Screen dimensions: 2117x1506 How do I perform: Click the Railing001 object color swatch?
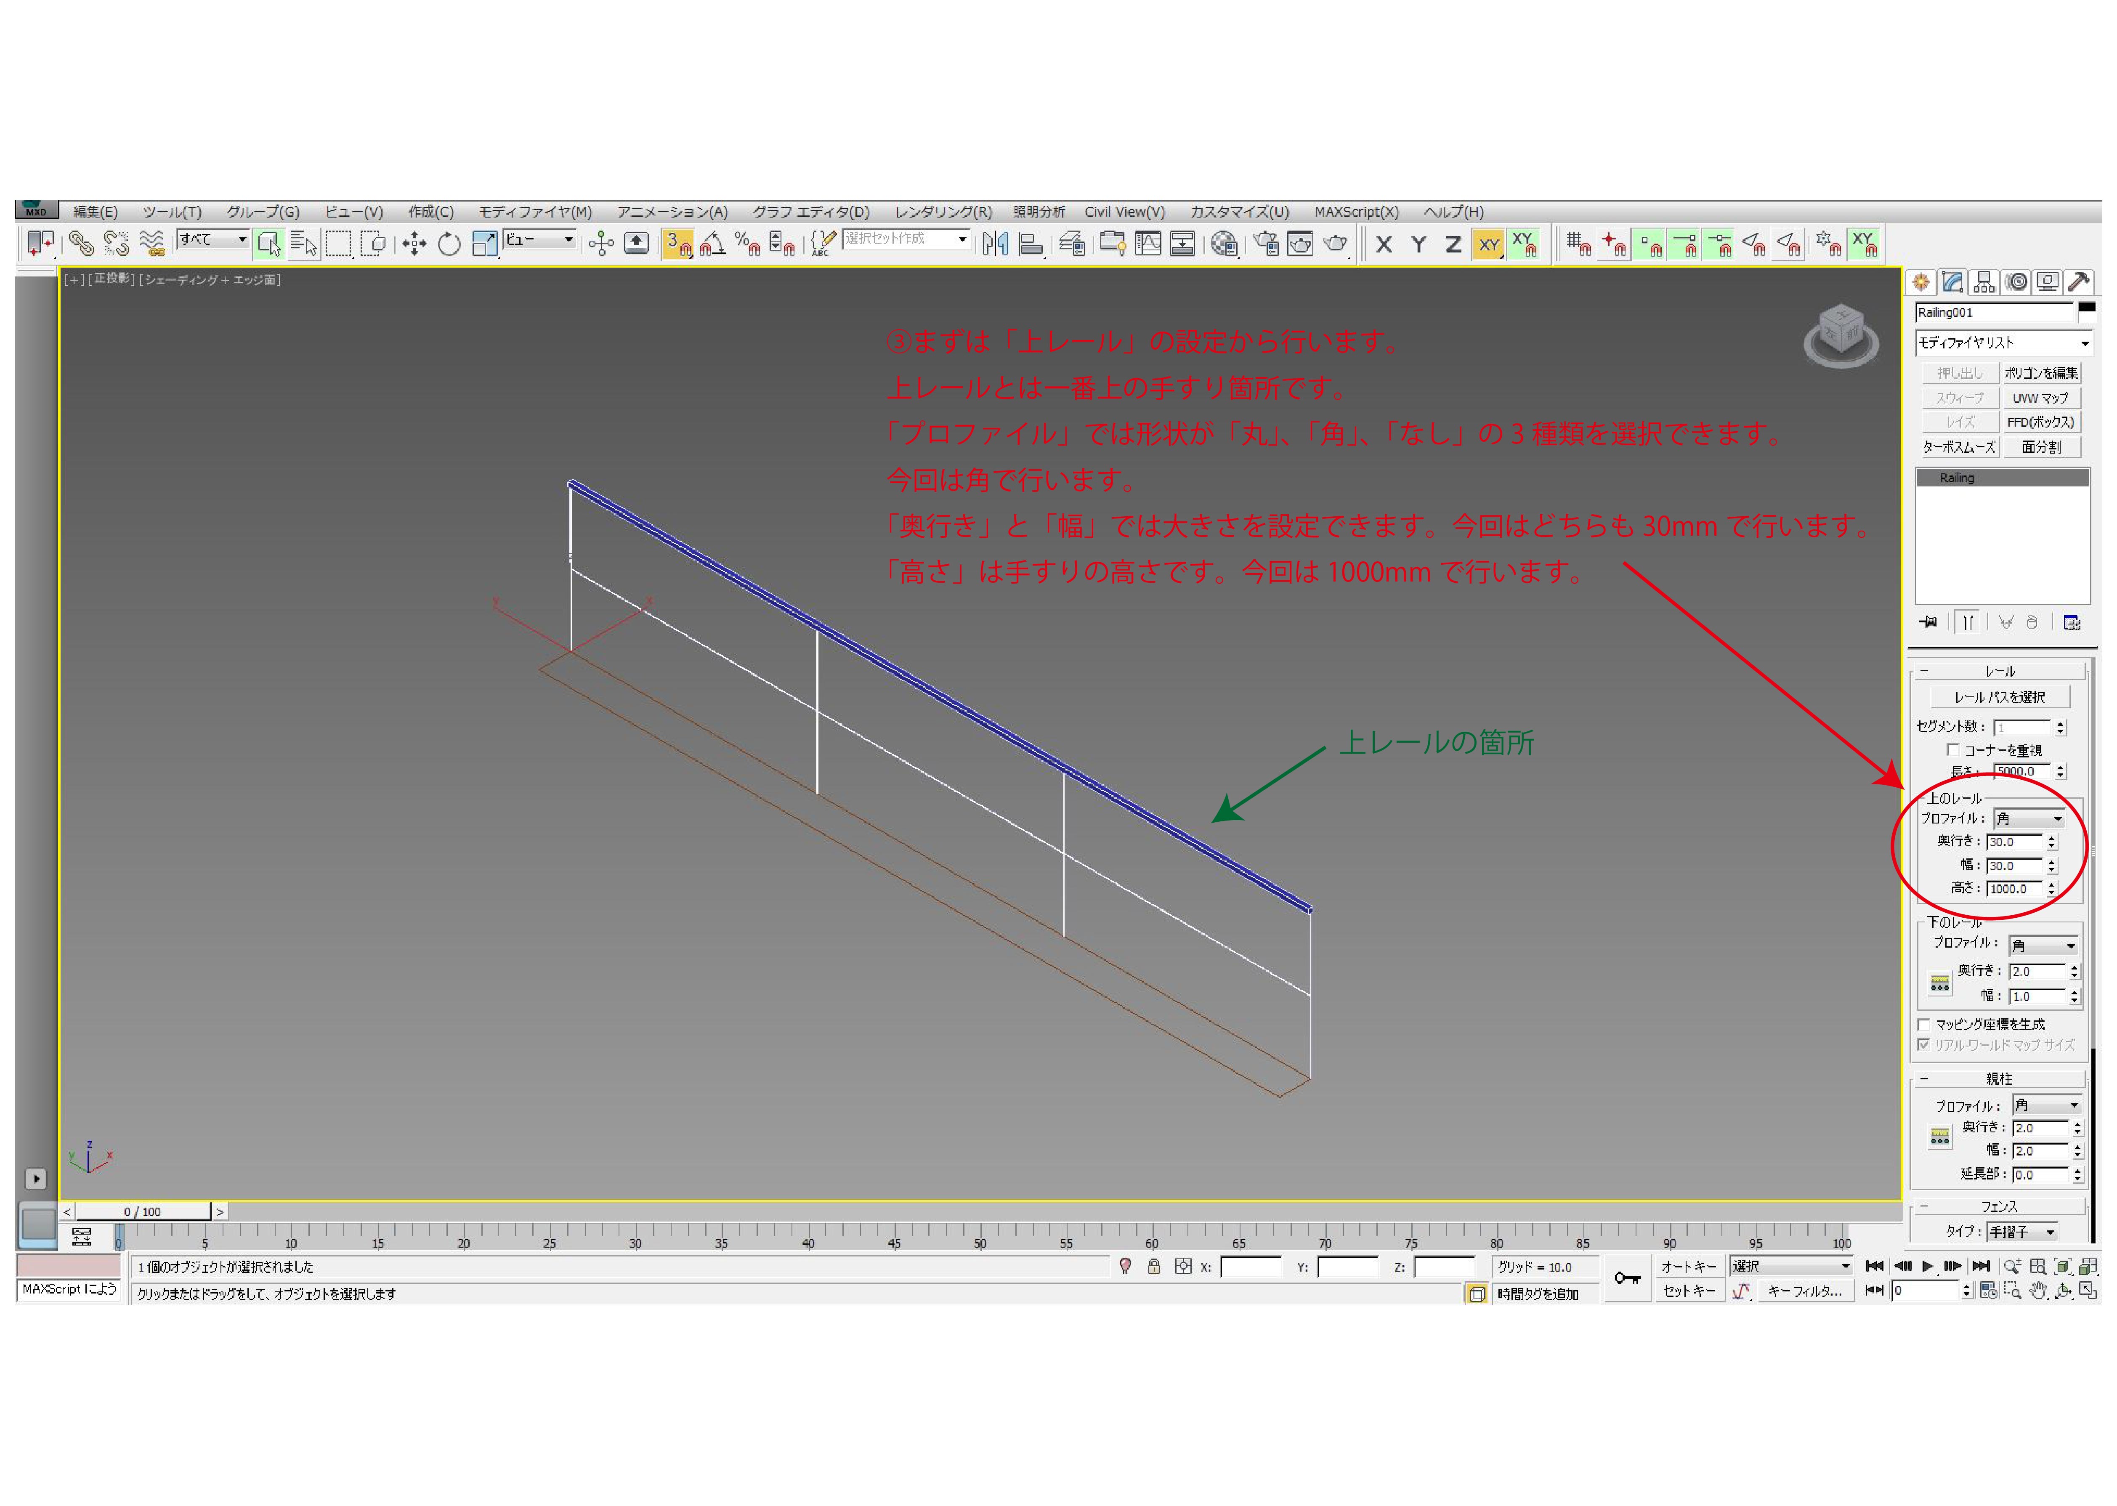point(2086,310)
